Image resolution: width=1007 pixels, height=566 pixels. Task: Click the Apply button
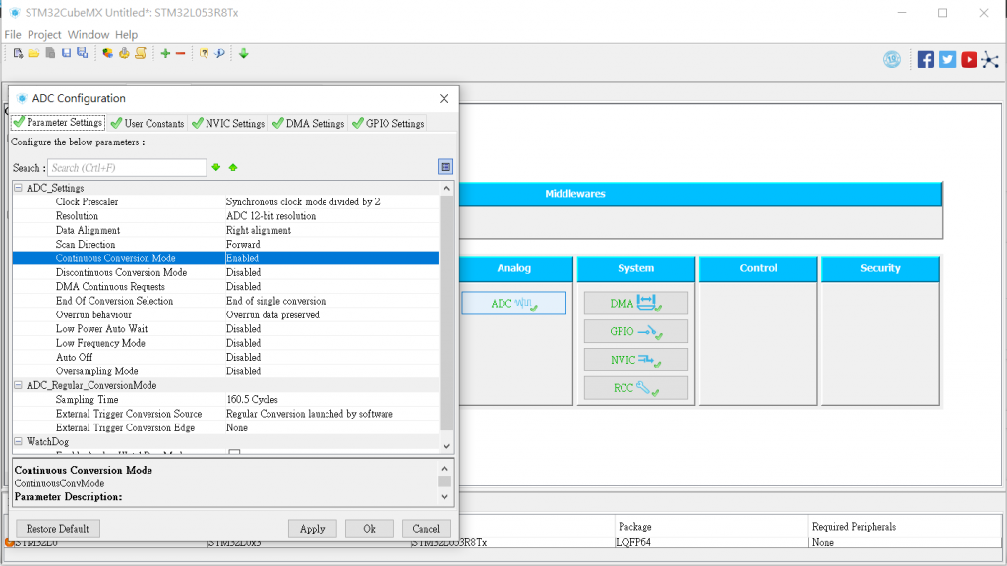pos(312,528)
